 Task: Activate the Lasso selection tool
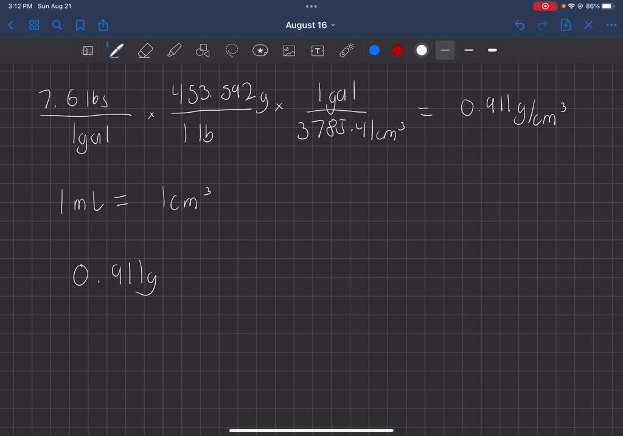[231, 51]
